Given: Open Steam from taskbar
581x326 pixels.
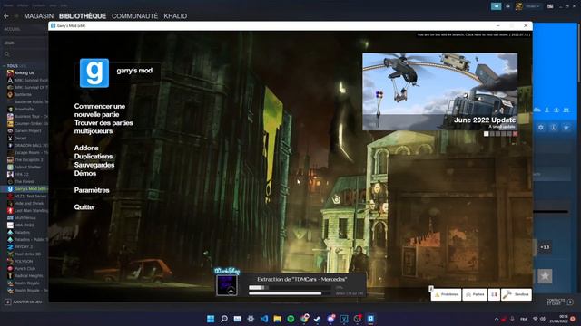Looking at the screenshot, I should [x=318, y=319].
